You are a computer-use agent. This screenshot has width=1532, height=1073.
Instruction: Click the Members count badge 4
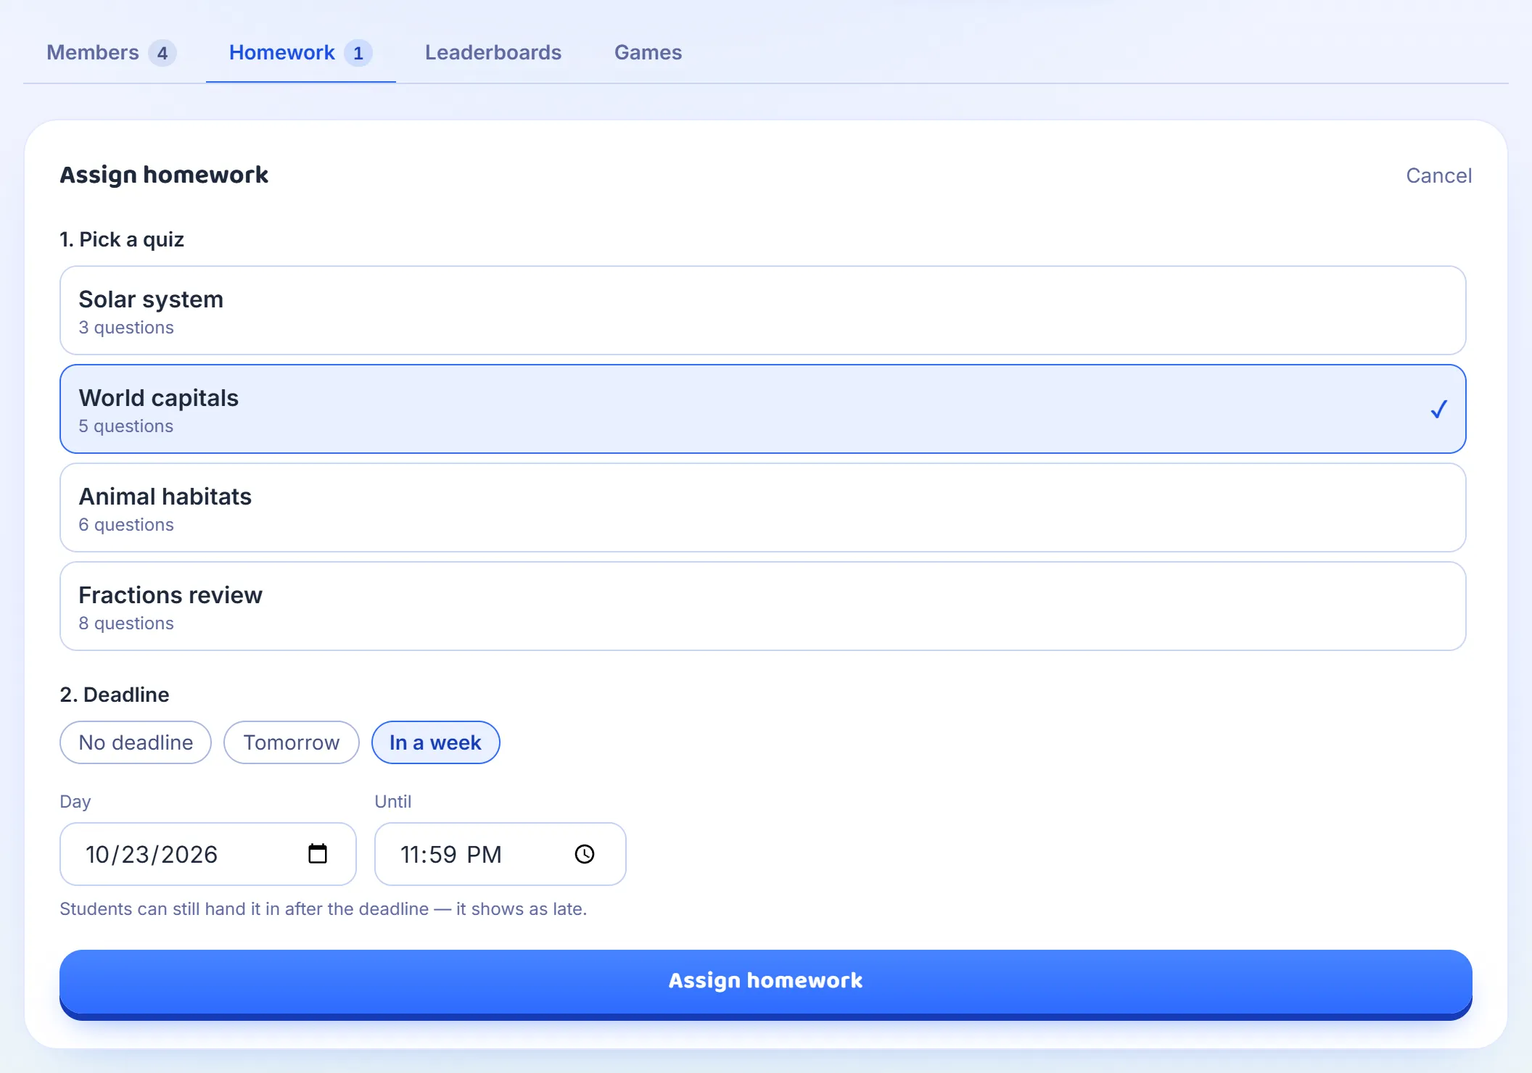(x=162, y=53)
